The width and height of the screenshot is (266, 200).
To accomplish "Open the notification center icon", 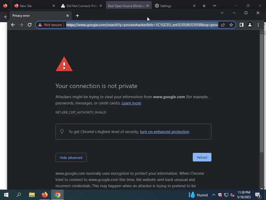I will click(258, 195).
